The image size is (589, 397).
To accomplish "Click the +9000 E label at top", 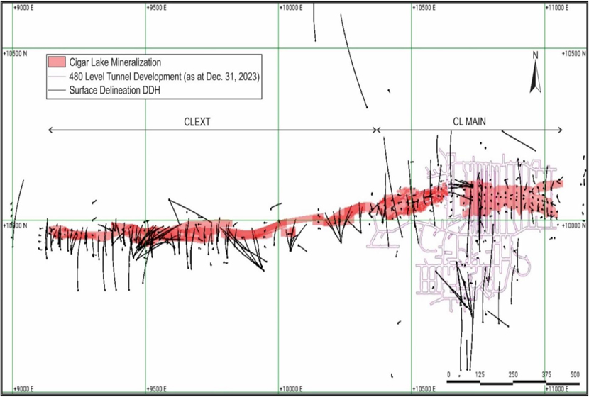I will pos(27,7).
